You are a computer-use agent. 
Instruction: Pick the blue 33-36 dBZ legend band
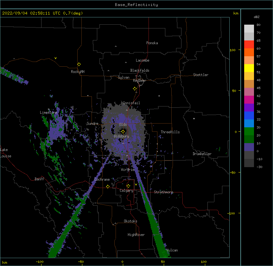coord(249,115)
